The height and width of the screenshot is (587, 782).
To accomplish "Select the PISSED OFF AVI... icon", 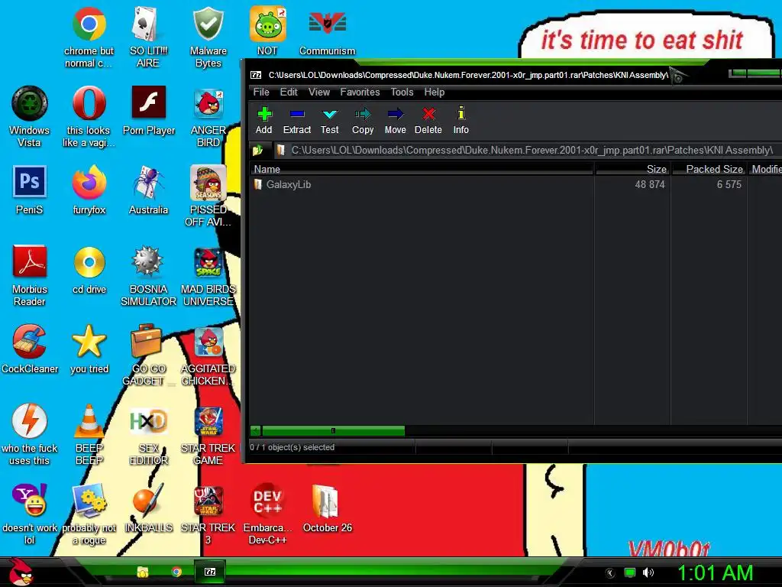I will 208,196.
